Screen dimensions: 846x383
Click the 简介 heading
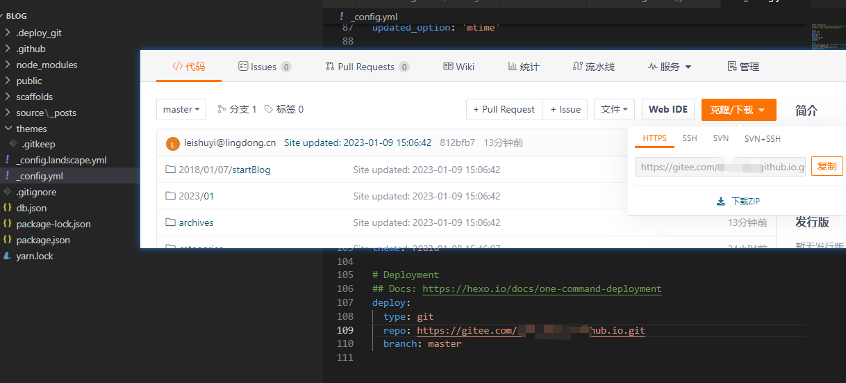(x=806, y=111)
